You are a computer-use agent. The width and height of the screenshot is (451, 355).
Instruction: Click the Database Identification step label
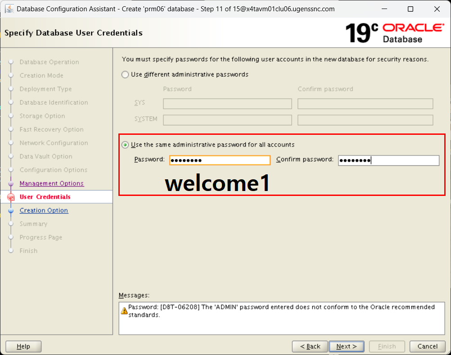(x=54, y=102)
